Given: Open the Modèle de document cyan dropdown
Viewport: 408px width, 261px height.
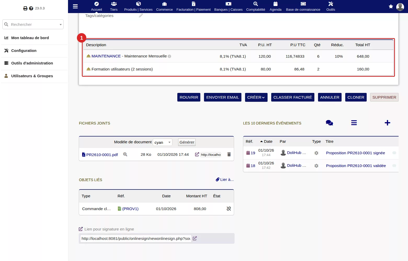Looking at the screenshot, I should pyautogui.click(x=162, y=142).
